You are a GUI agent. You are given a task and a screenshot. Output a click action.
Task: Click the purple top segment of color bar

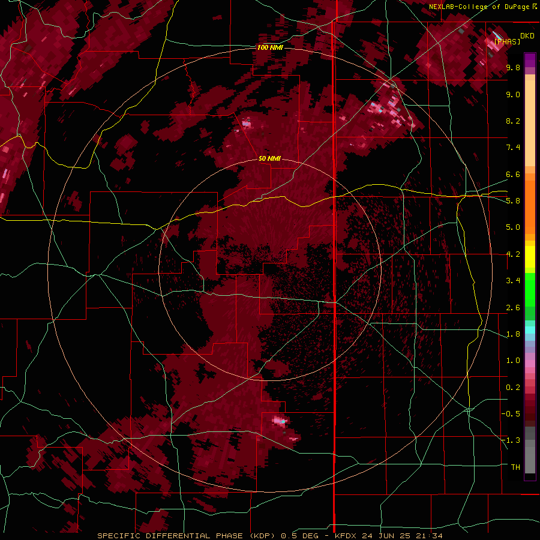coord(530,60)
